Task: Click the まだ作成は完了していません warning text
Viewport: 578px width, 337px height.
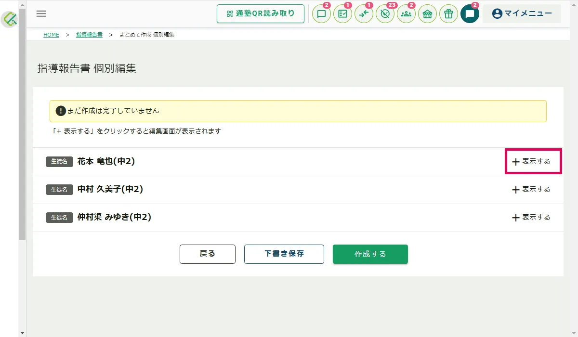Action: pos(113,111)
